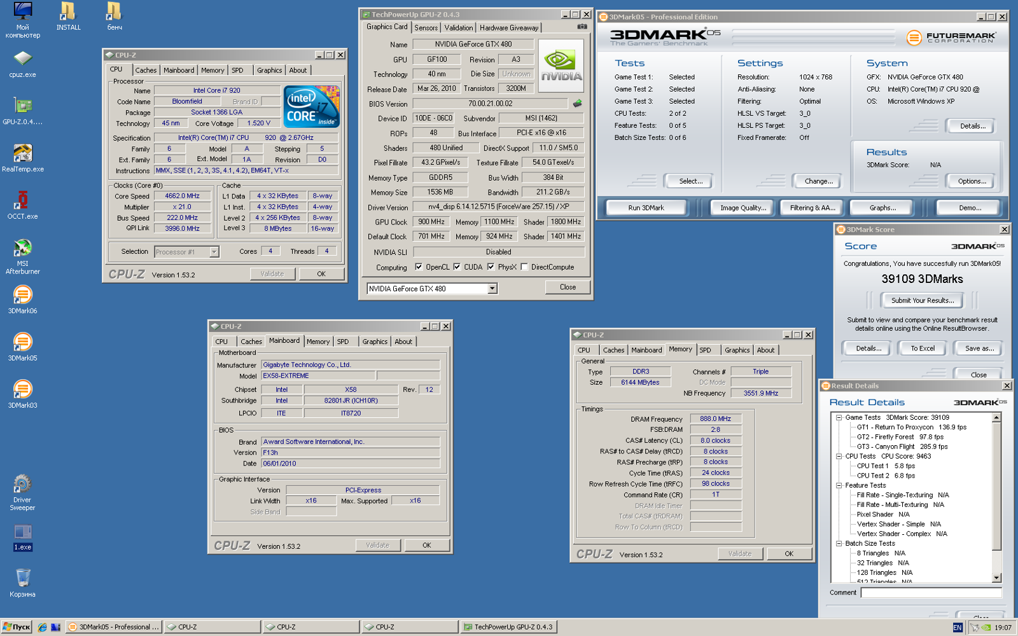The width and height of the screenshot is (1018, 636).
Task: Open the INSTALL folder on the desktop
Action: pyautogui.click(x=68, y=17)
